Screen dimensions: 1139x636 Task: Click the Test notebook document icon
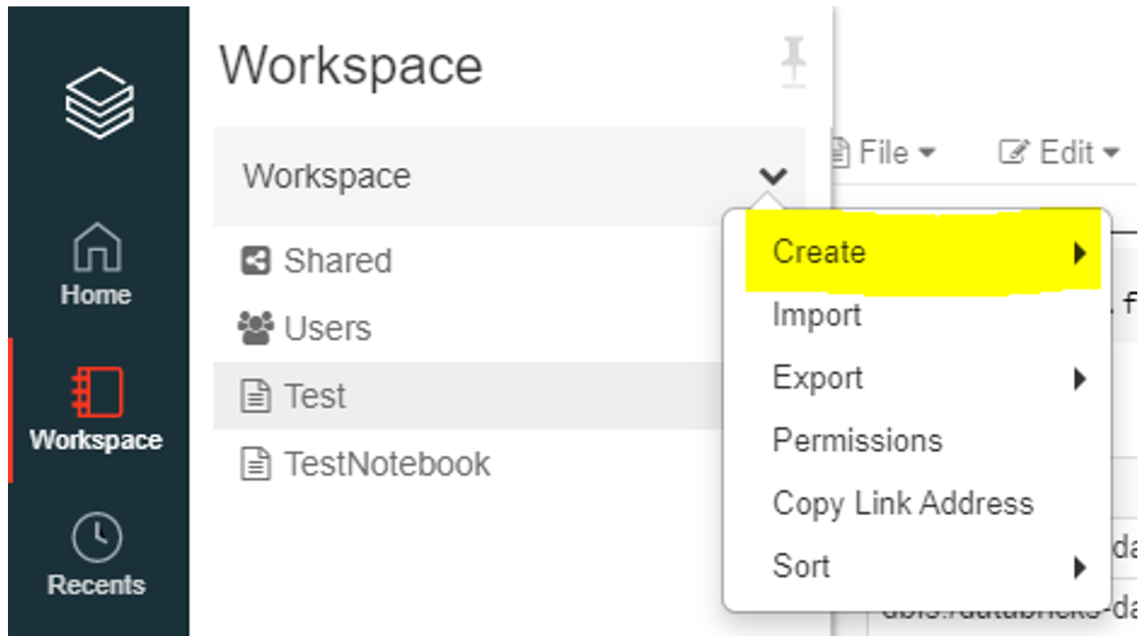click(256, 396)
